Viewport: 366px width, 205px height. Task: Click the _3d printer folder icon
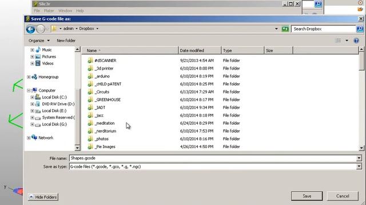coord(90,68)
